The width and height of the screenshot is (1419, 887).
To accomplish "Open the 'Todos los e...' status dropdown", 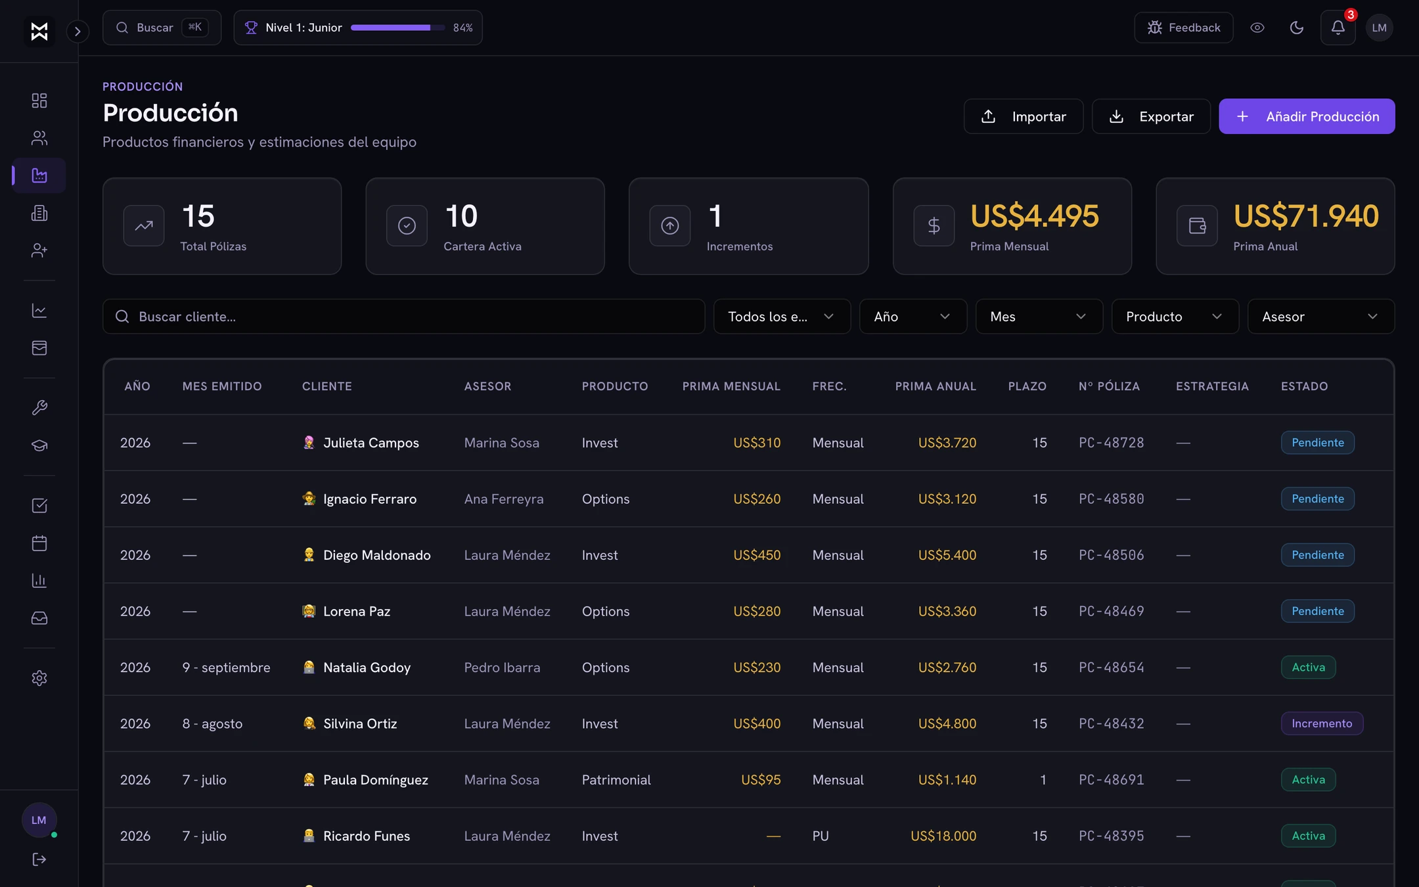I will pos(782,317).
